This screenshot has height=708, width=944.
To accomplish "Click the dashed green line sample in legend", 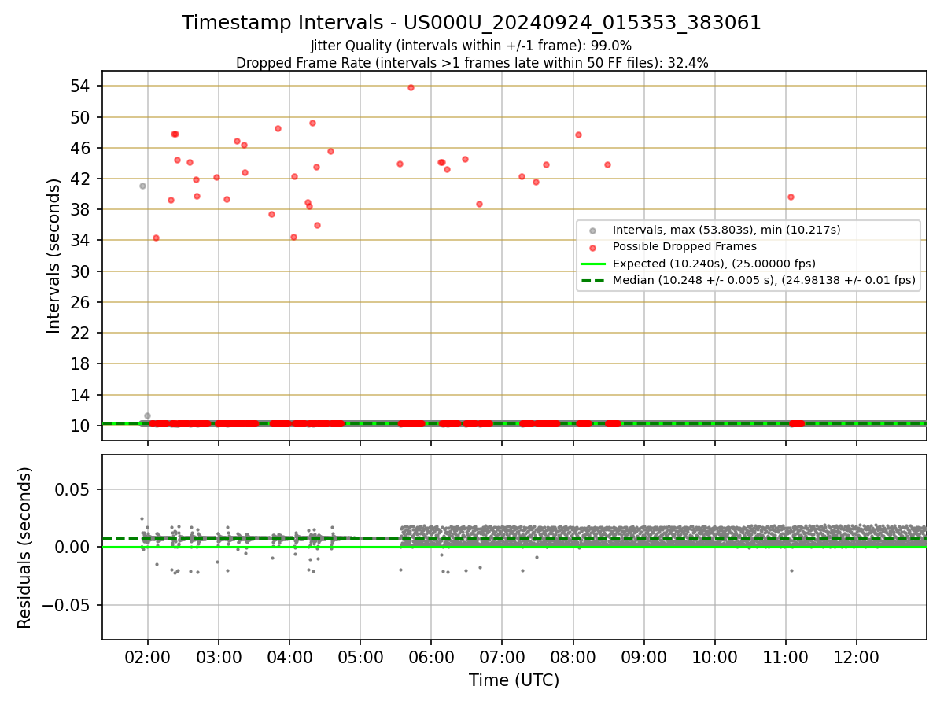I will coord(592,280).
